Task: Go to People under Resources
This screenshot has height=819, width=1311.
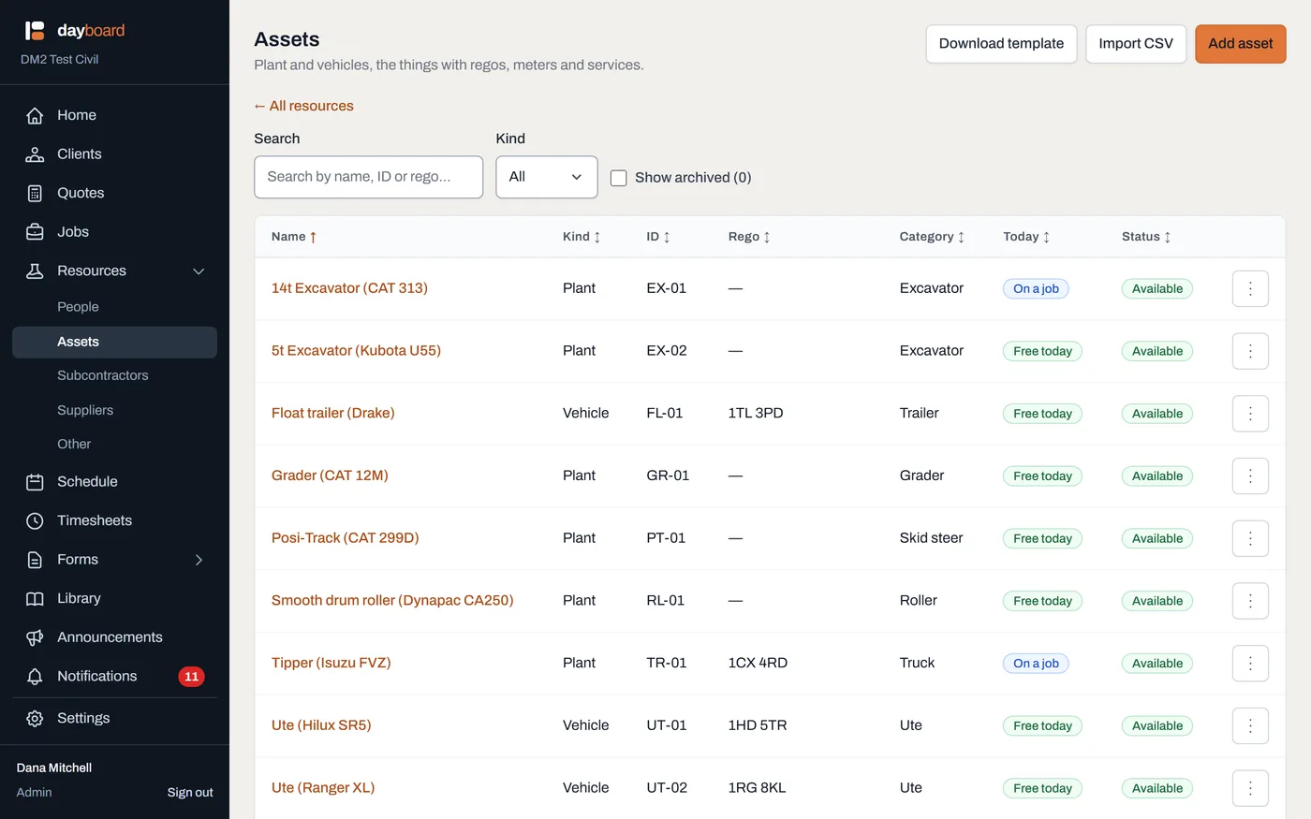Action: click(78, 307)
